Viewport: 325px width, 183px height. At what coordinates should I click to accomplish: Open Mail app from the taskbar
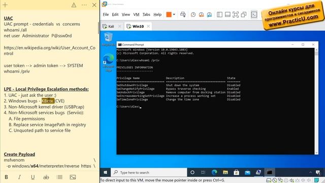pos(247,172)
